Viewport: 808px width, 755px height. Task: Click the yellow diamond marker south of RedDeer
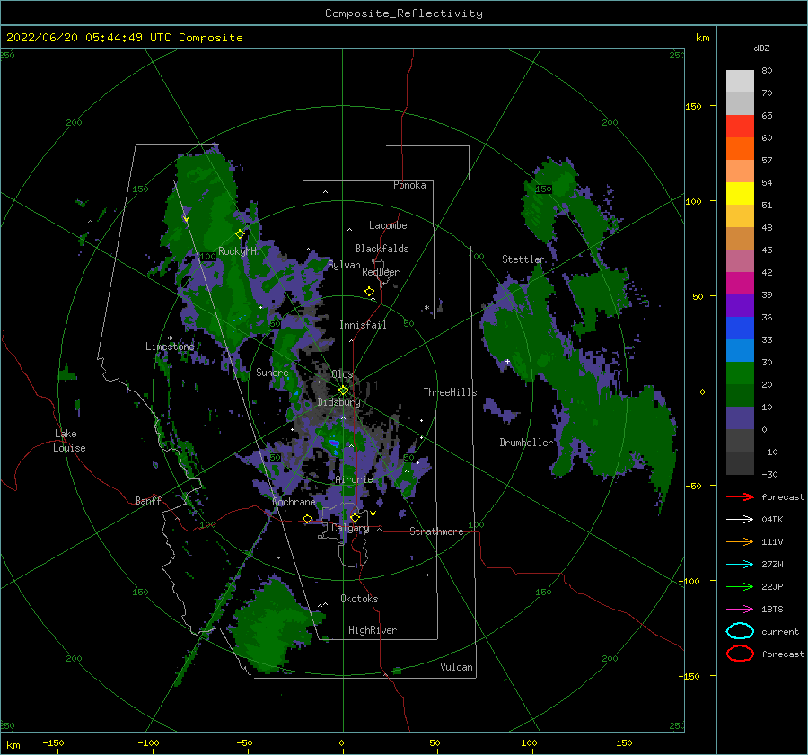point(369,292)
